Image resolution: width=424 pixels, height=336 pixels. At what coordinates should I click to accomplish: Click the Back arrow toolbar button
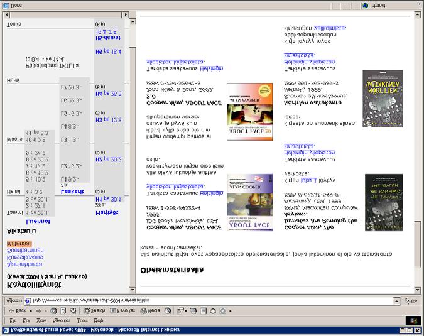tap(18, 311)
